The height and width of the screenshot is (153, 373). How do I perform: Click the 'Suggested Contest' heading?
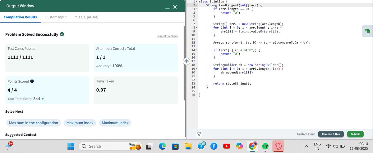coord(21,135)
